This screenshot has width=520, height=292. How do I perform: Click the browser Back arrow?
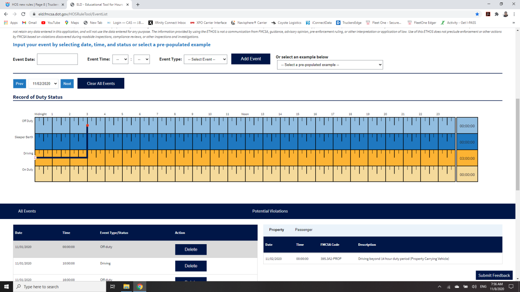click(6, 14)
